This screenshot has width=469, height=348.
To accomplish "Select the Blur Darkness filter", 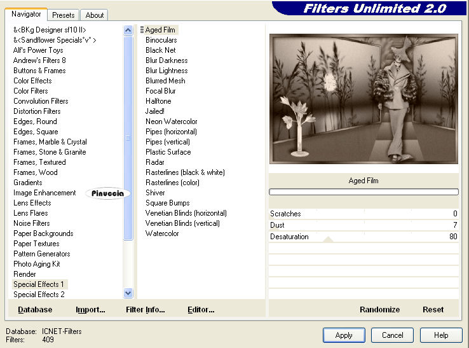I will pyautogui.click(x=167, y=60).
